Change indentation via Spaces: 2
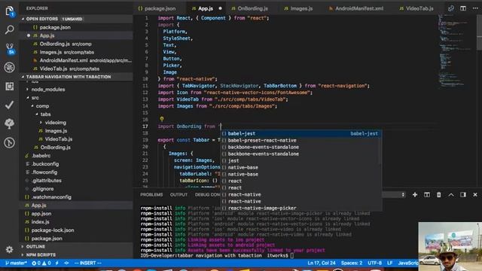This screenshot has height=271, width=482. click(x=352, y=263)
